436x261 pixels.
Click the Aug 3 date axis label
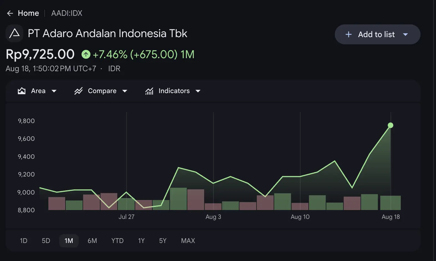pyautogui.click(x=213, y=217)
